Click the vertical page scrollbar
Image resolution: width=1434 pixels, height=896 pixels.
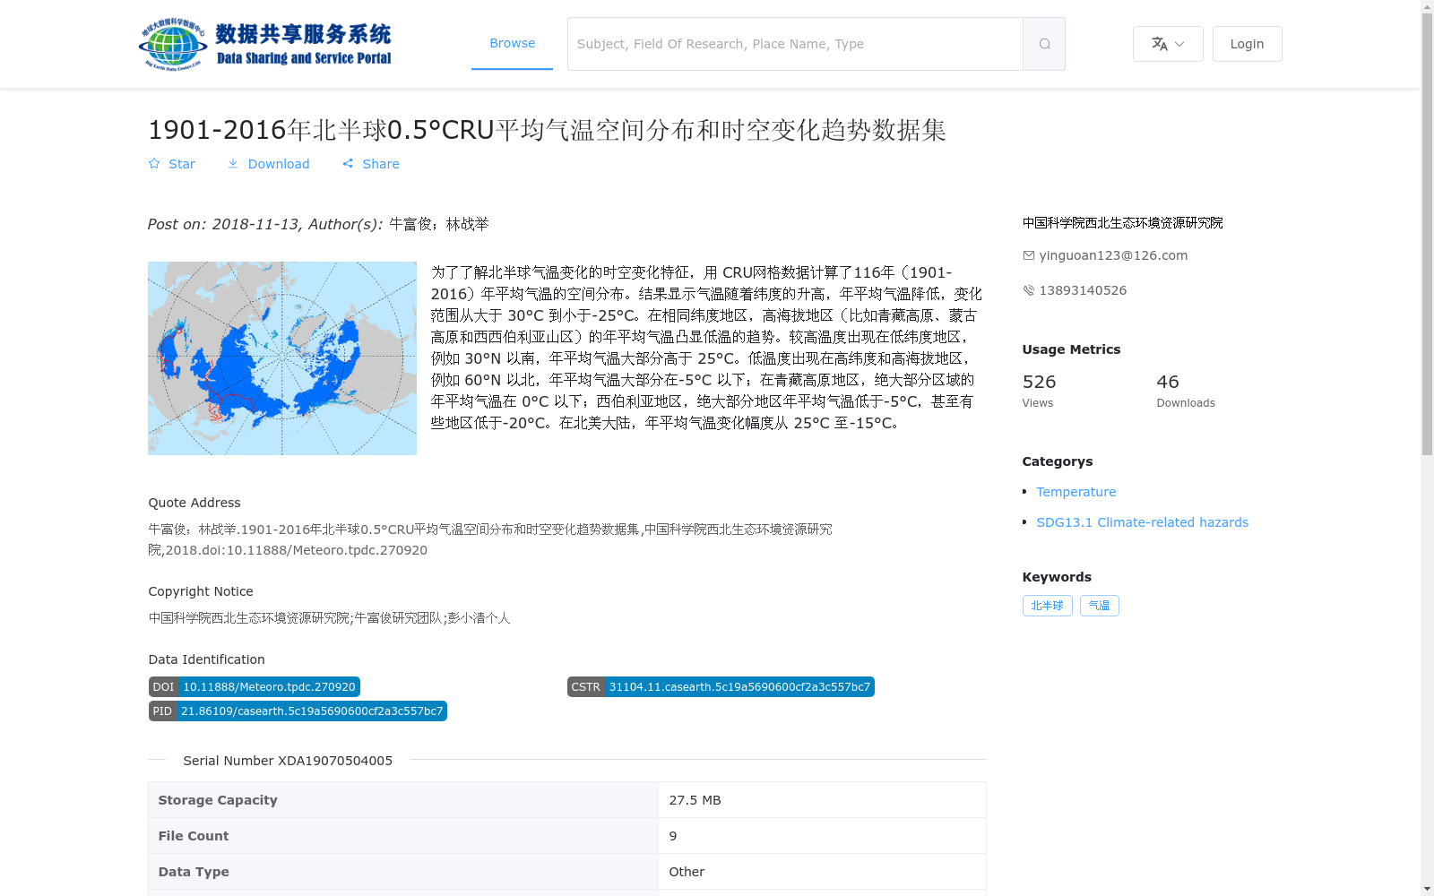[1428, 233]
